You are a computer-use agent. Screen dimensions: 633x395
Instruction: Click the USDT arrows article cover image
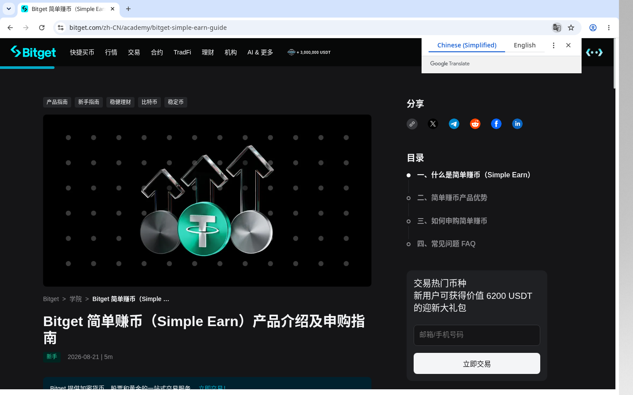[x=207, y=201]
